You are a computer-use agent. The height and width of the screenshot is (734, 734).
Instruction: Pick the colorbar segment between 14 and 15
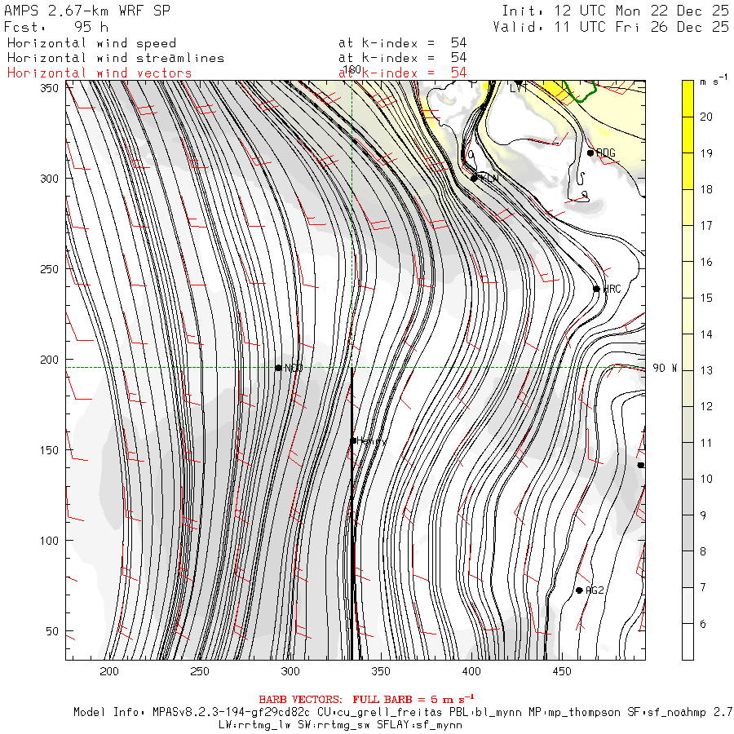(x=688, y=316)
